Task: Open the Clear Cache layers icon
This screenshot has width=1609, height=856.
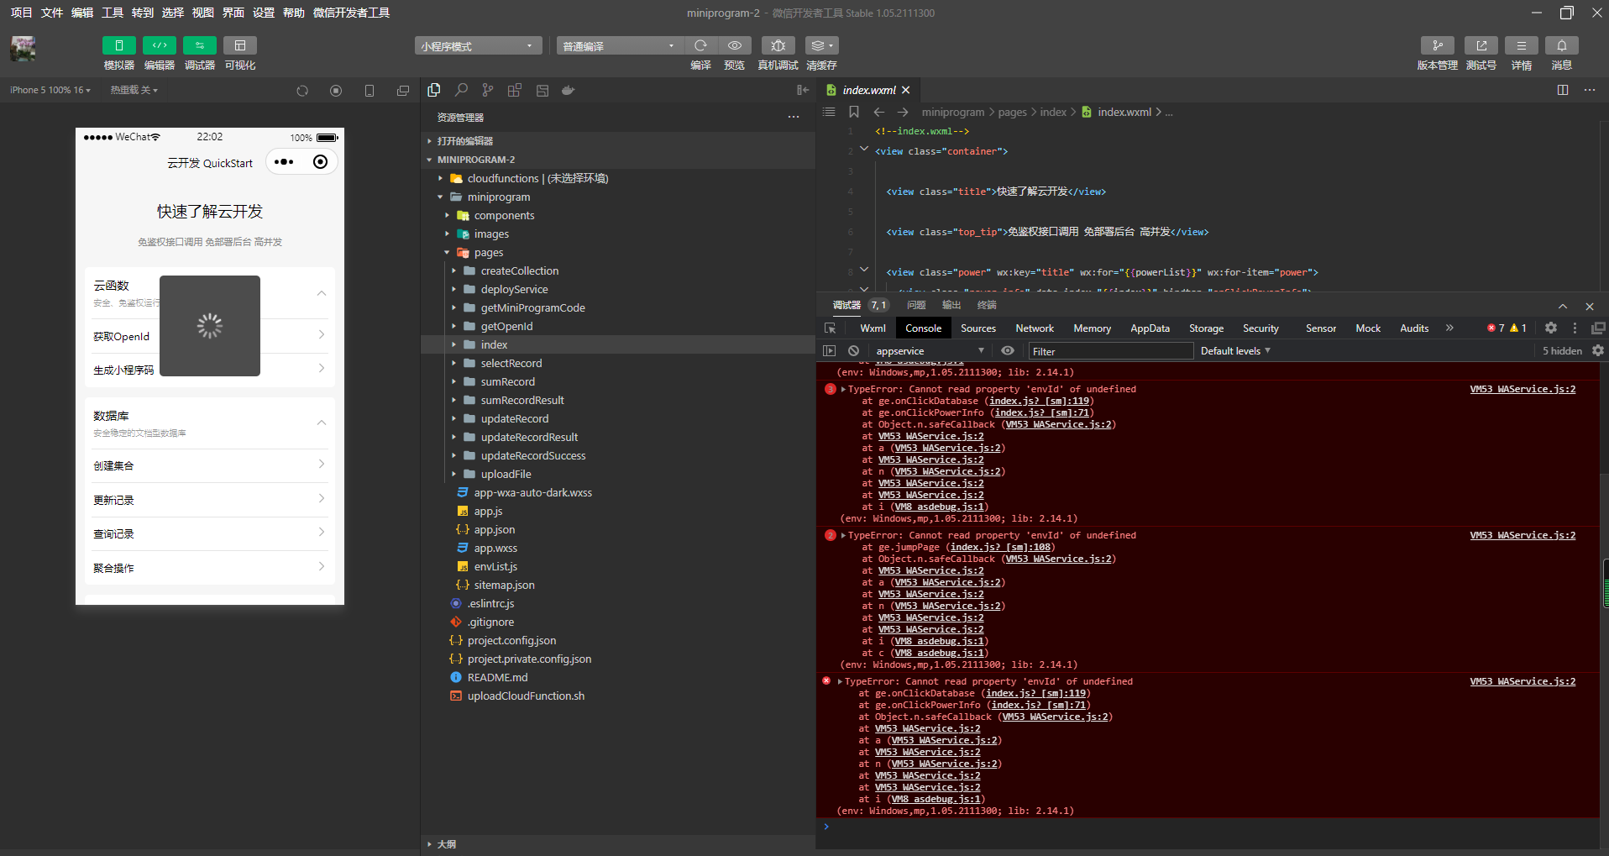Action: 821,45
